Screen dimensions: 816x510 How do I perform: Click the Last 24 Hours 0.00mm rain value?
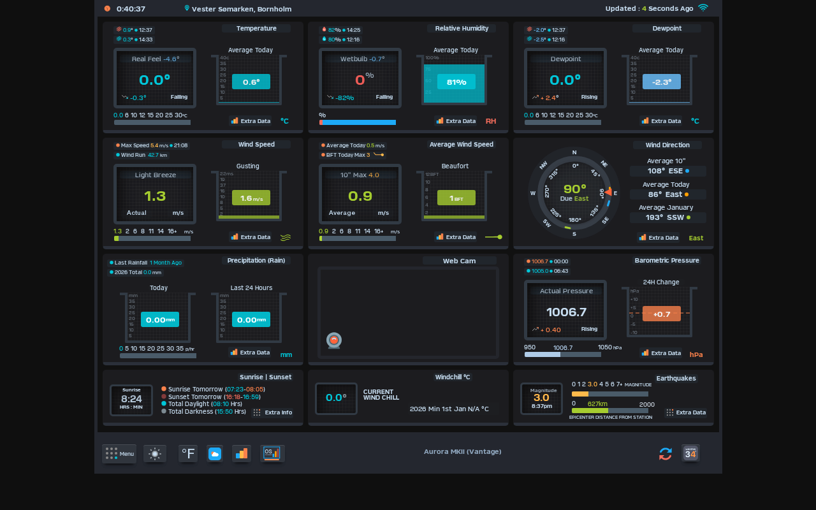tap(251, 319)
